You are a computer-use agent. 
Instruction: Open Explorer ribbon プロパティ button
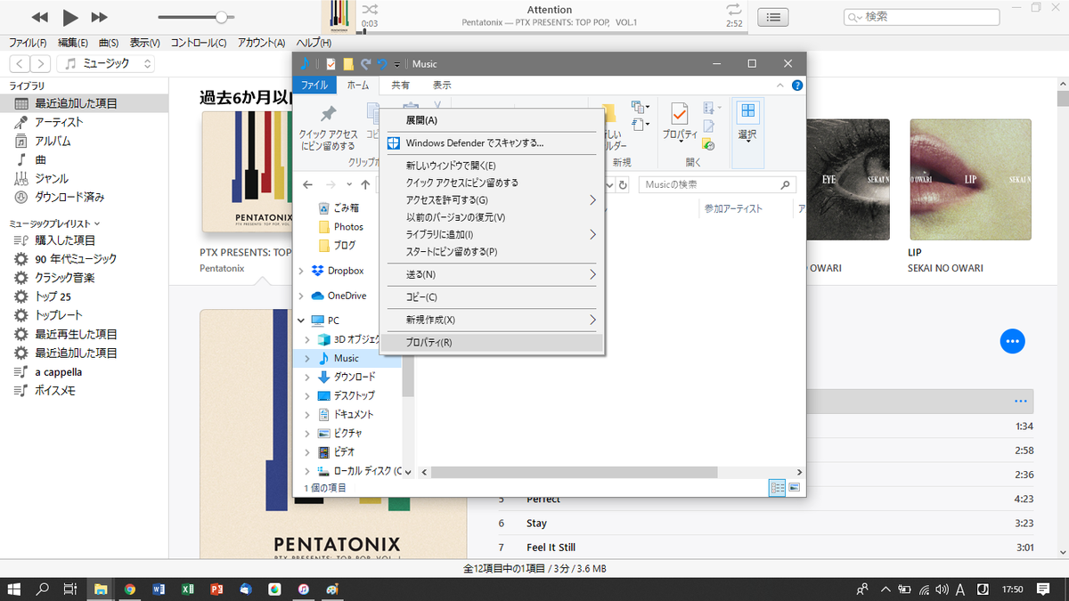coord(681,123)
